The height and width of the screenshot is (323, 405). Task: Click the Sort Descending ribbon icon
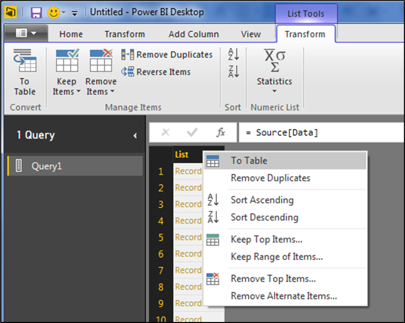[x=234, y=71]
